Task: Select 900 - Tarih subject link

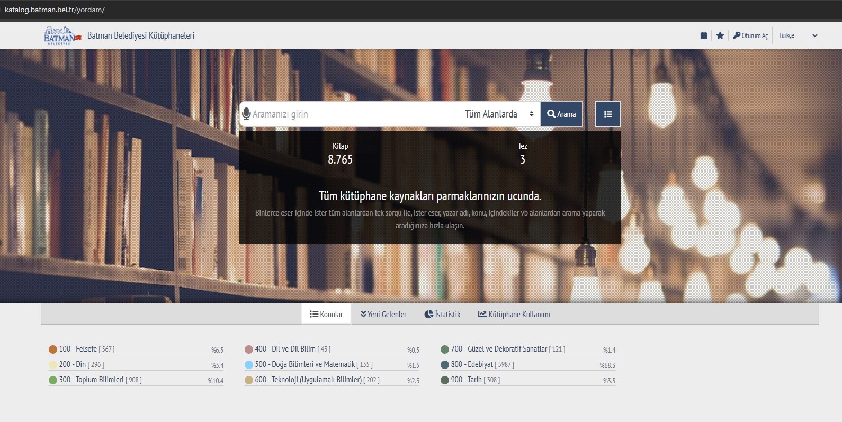Action: pyautogui.click(x=466, y=380)
